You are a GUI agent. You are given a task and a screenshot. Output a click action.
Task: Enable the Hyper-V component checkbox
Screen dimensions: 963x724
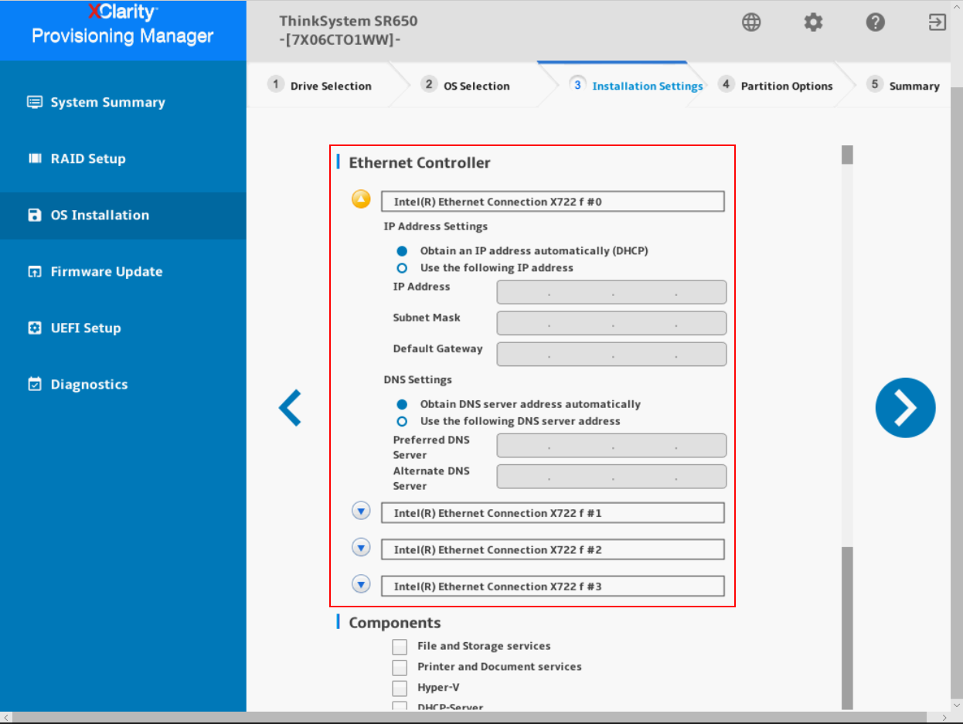pos(400,688)
